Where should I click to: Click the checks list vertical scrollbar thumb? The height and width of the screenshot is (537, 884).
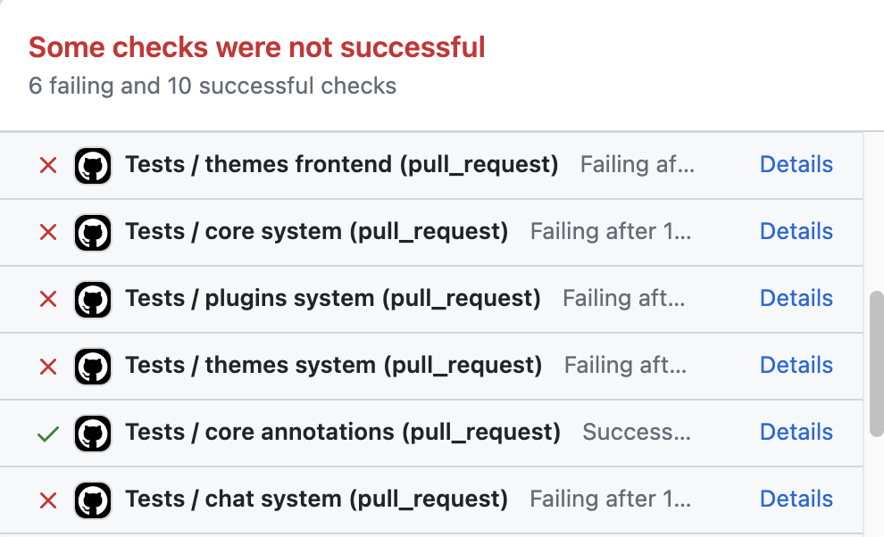[877, 364]
